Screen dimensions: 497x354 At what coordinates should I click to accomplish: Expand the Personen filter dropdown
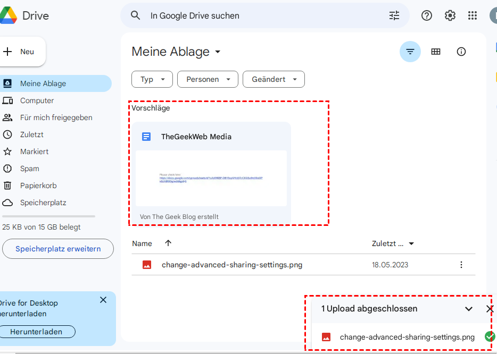tap(208, 79)
